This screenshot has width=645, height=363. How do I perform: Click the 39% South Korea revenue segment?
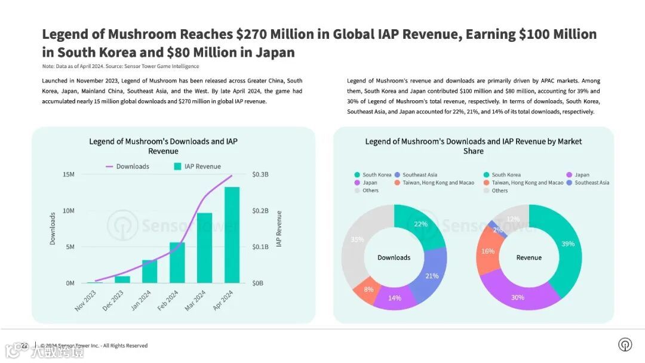coord(569,244)
